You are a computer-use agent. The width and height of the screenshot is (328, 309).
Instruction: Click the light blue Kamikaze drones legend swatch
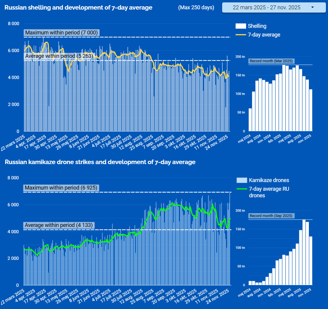point(242,180)
